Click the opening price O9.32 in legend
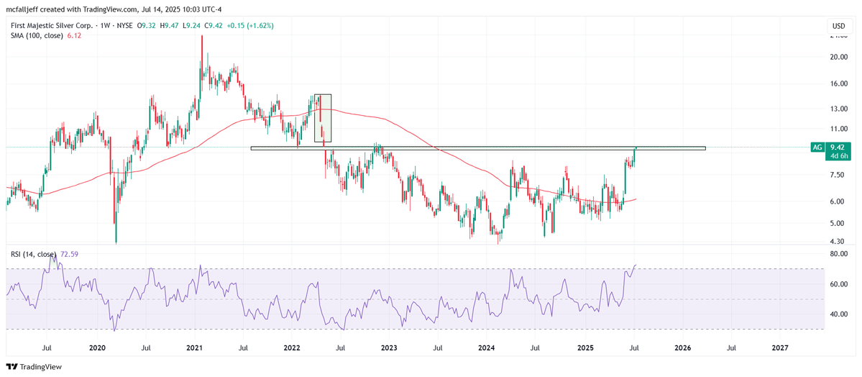The width and height of the screenshot is (862, 377). 146,25
